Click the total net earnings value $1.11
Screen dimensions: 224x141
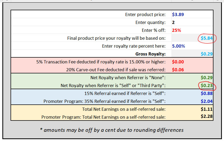click(x=207, y=109)
